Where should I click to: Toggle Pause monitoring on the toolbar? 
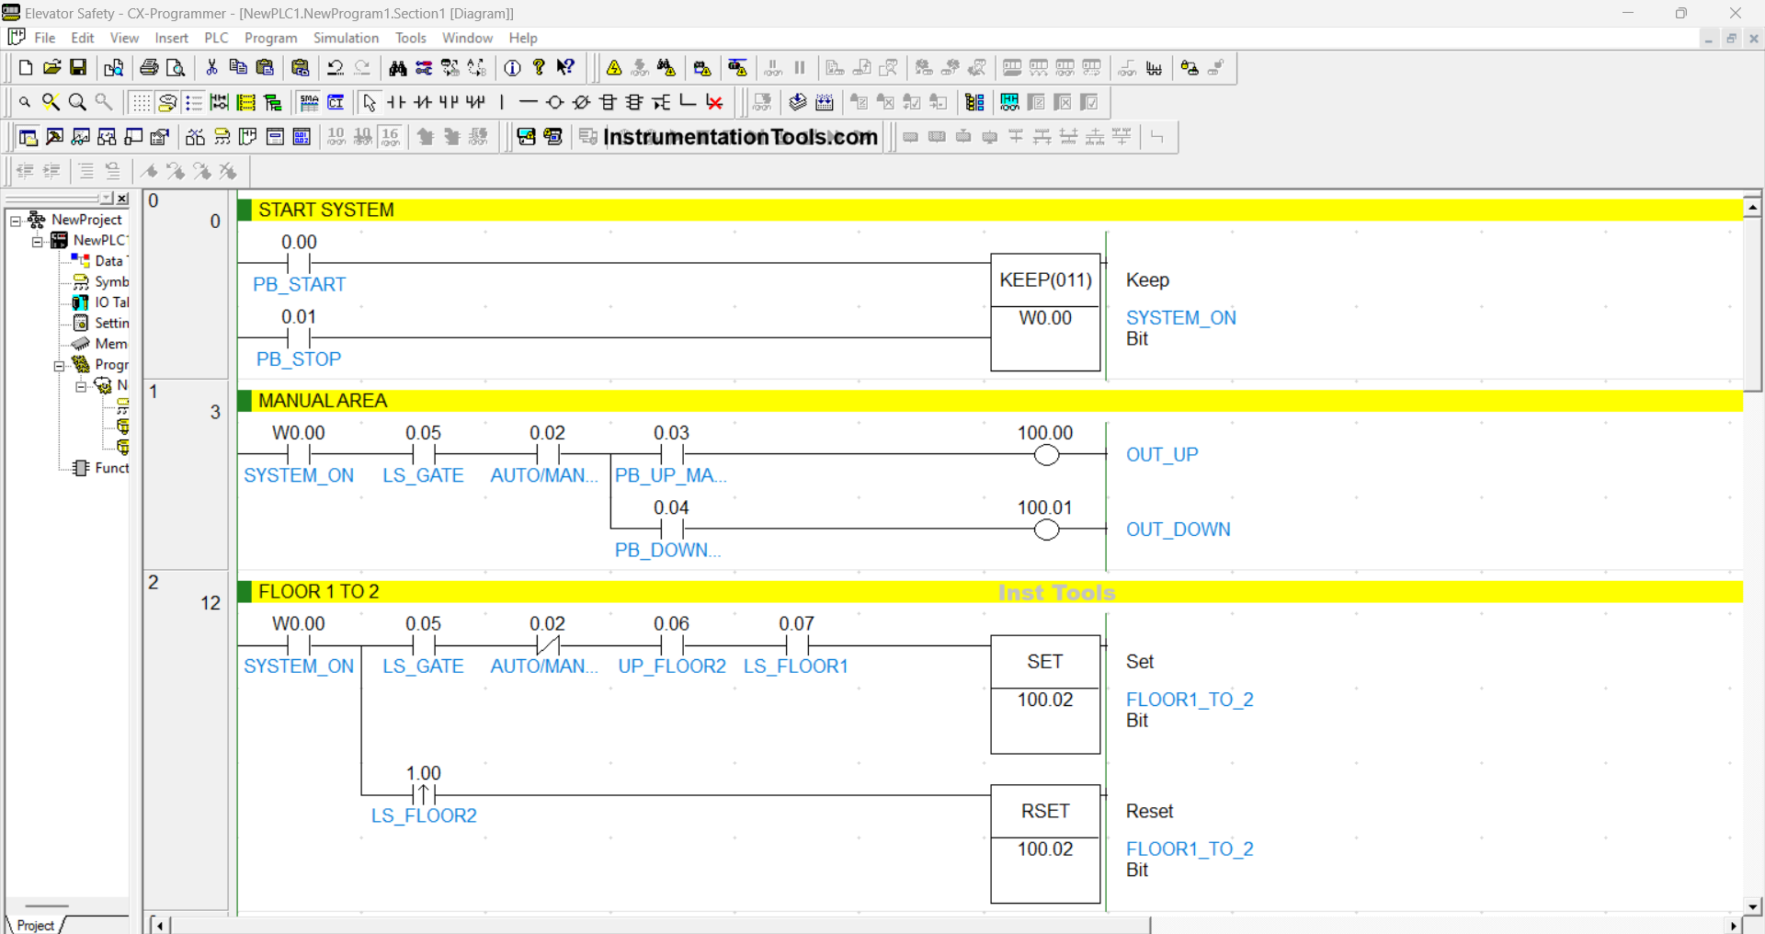click(799, 67)
